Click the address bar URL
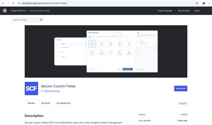This screenshot has height=125, width=212. pos(44,3)
